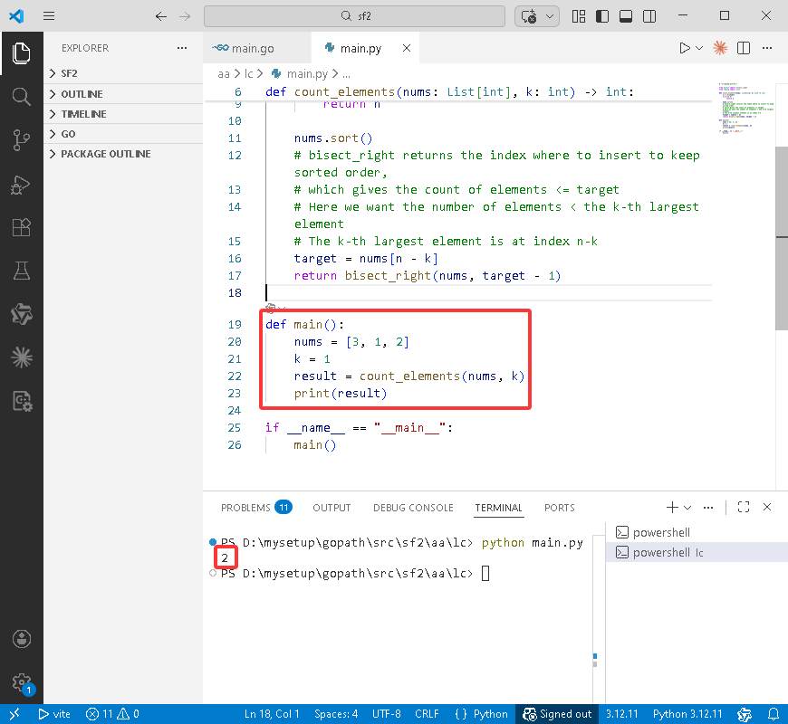
Task: Click the orange starburst icon in editor toolbar
Action: (x=720, y=48)
